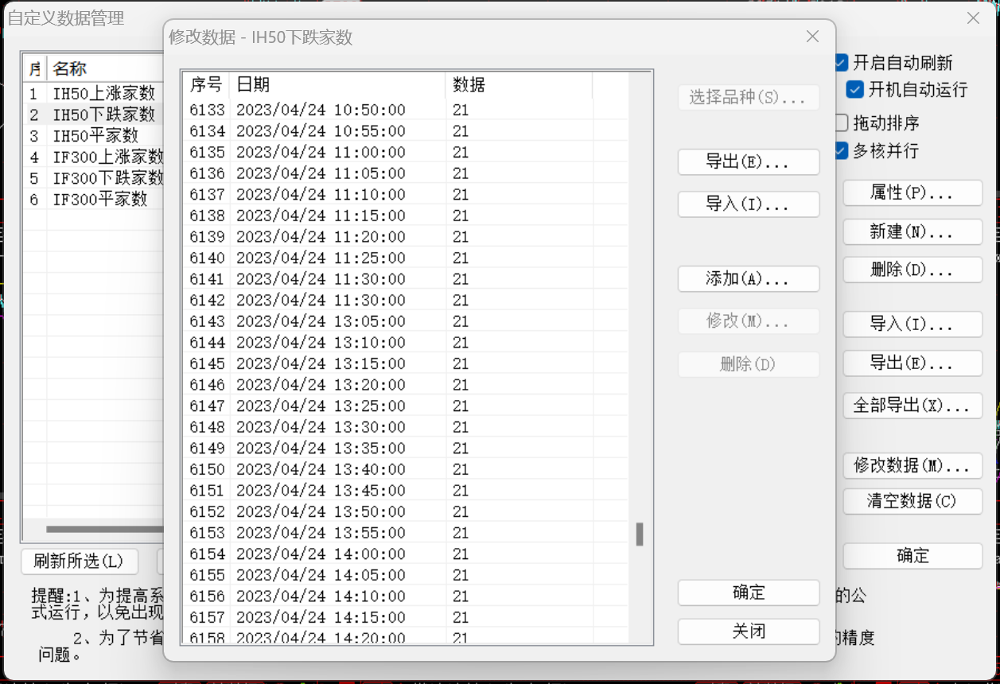The height and width of the screenshot is (684, 1000).
Task: Click 导出(E)... in 修改数据 dialog
Action: click(749, 162)
